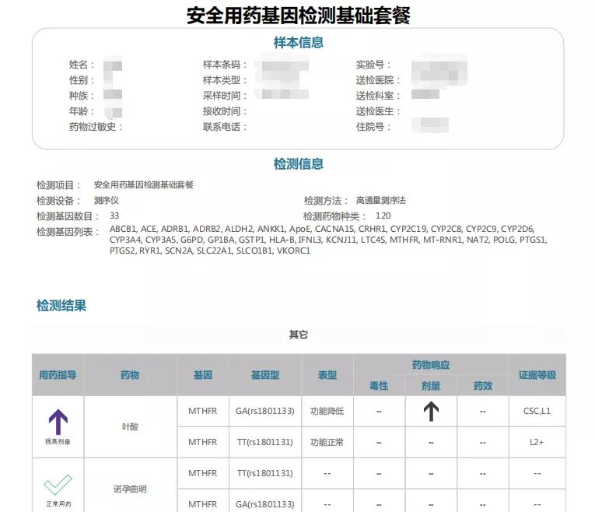This screenshot has width=595, height=512.
Task: Click the 检测基因列表 label
Action: click(x=68, y=232)
